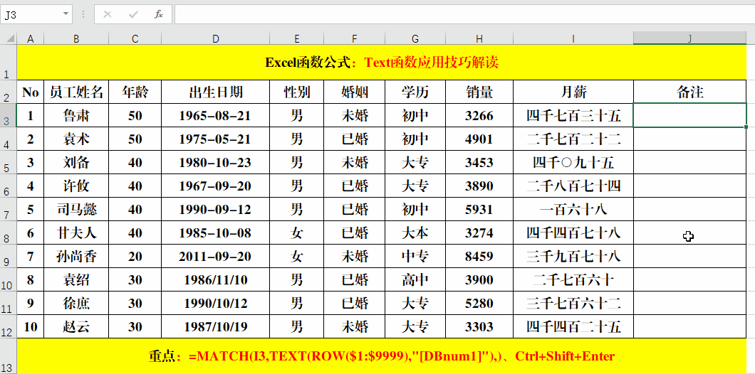
Task: Click the birth date cell '1986/11/10'
Action: click(215, 279)
